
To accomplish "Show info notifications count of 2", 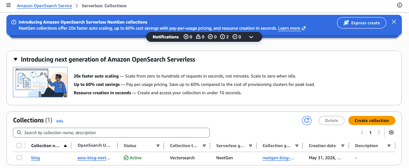I will pos(224,37).
